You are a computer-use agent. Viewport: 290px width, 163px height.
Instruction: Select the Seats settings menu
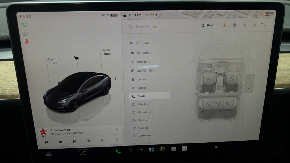pos(150,96)
